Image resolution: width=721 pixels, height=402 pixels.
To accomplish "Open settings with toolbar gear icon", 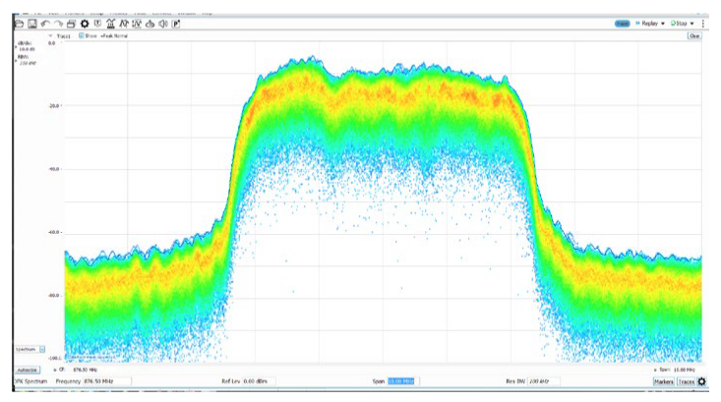I will 85,24.
